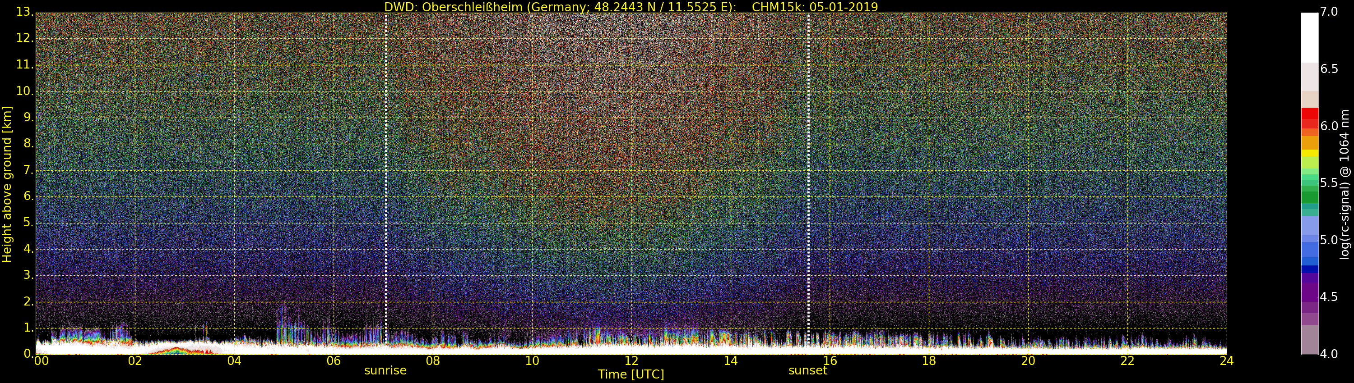1354x383 pixels.
Task: Click height axis tick label '4.'
Action: coord(28,249)
